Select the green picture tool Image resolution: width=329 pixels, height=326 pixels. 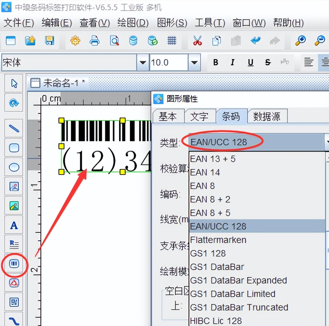click(14, 205)
